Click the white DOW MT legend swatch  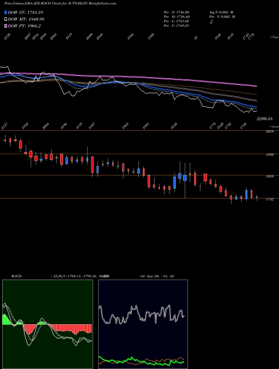pos(6,20)
